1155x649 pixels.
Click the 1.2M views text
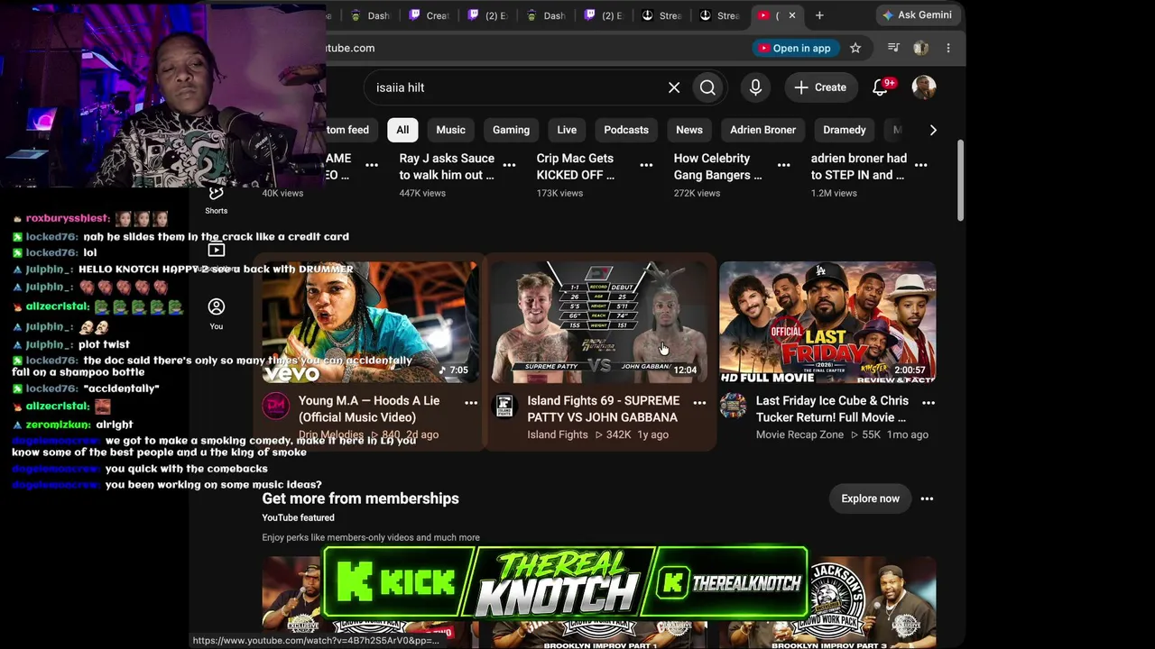834,193
